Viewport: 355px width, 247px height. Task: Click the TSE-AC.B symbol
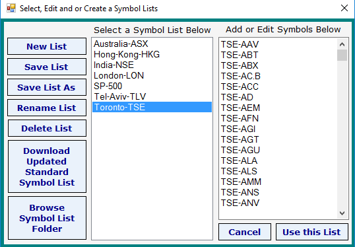241,76
